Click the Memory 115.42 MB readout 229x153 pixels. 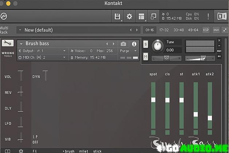pos(88,57)
